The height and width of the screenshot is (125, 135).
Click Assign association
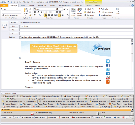coord(10,15)
